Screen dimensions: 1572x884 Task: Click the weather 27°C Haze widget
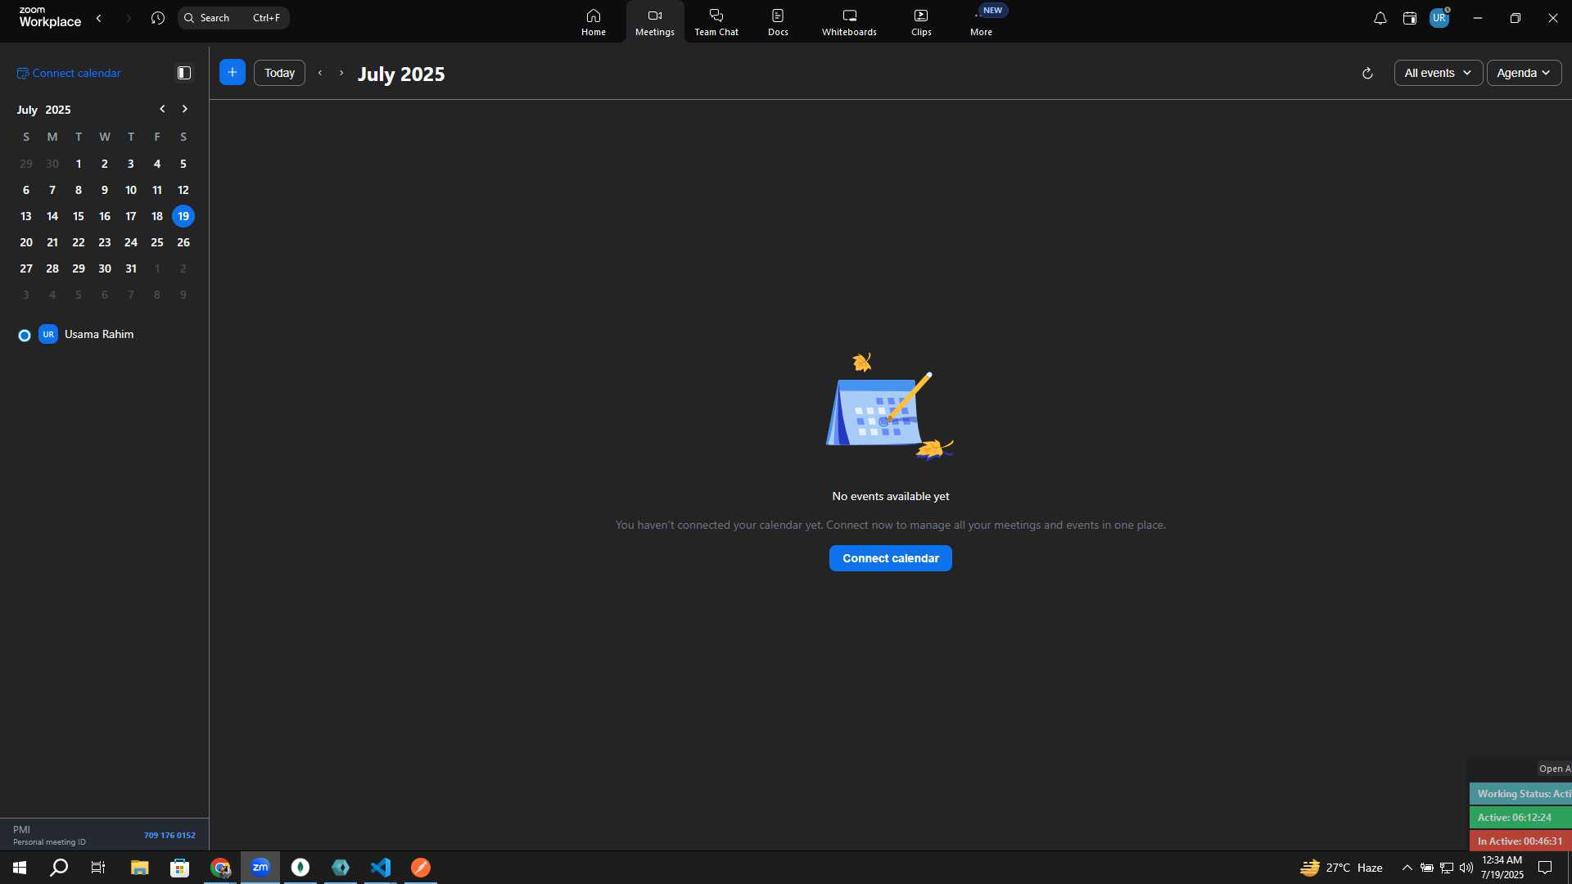[x=1341, y=868]
